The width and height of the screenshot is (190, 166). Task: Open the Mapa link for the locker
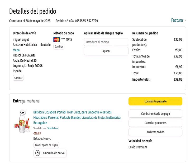pos(16,50)
